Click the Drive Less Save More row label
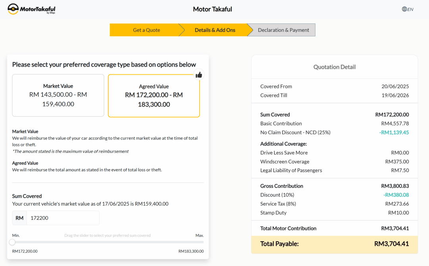The width and height of the screenshot is (429, 266). pyautogui.click(x=284, y=153)
